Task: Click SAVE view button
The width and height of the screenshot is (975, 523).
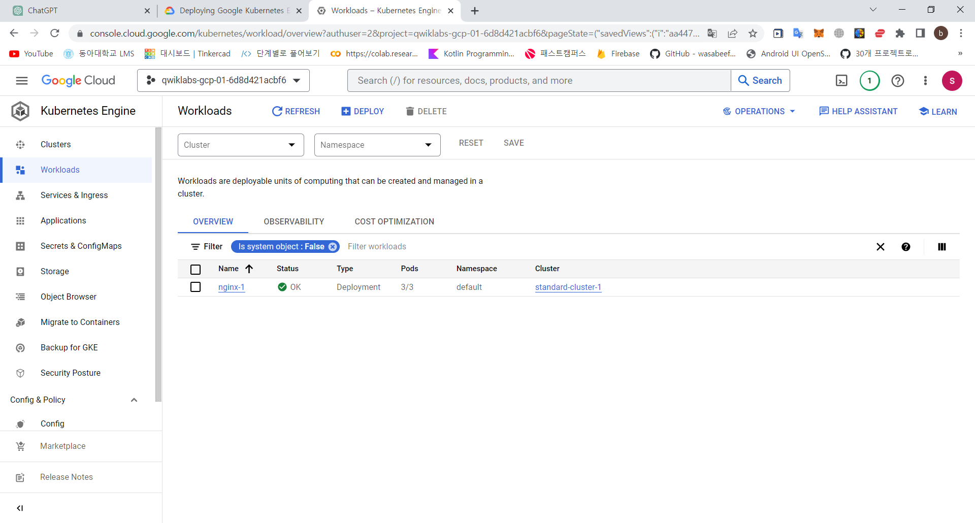Action: (x=514, y=143)
